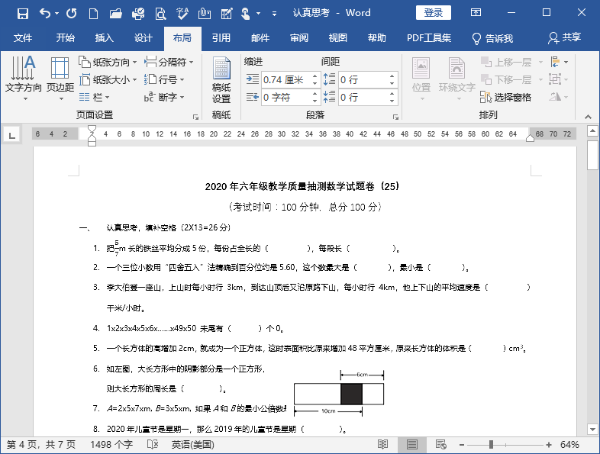
Task: Click the 选择窗格 selection pane button
Action: pyautogui.click(x=505, y=97)
